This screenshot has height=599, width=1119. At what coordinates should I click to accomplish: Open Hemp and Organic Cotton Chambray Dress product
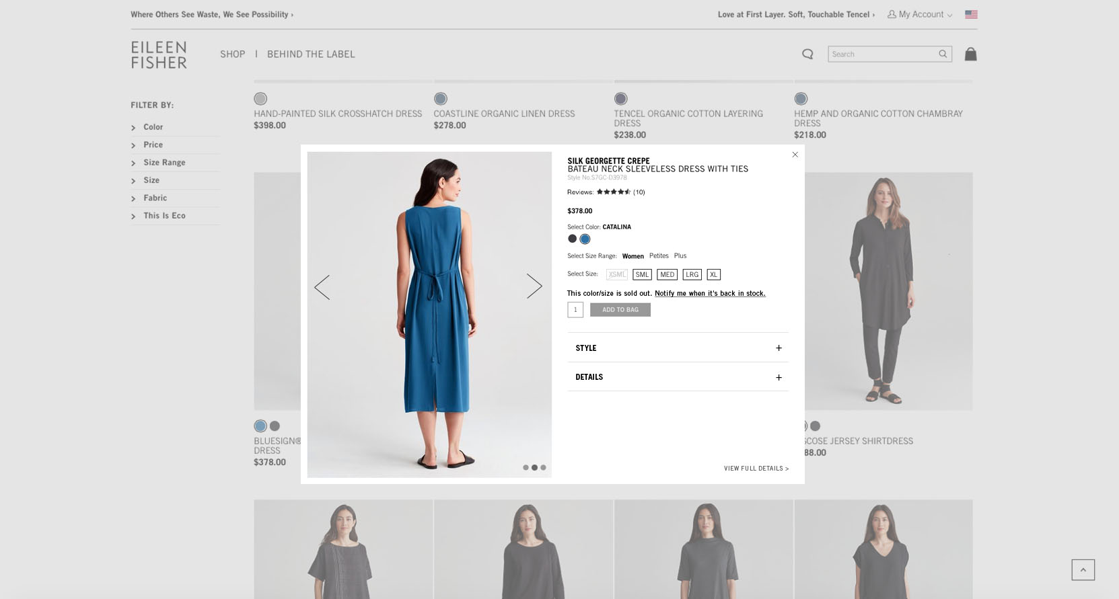tap(878, 118)
